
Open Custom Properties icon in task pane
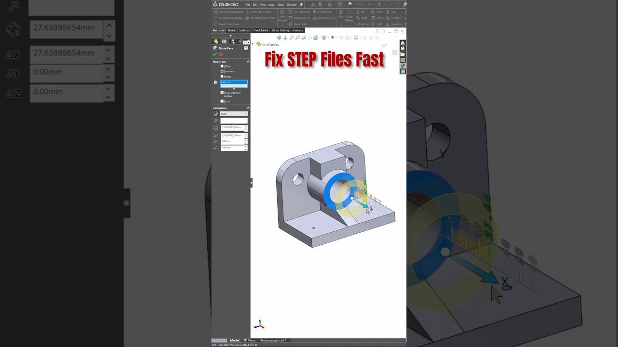403,71
